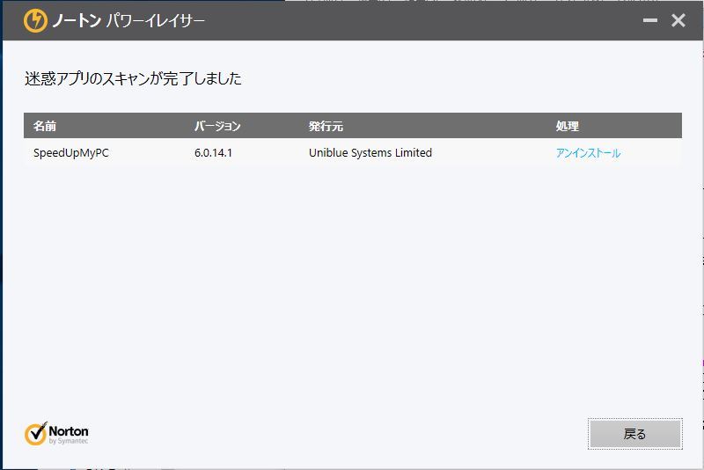The image size is (704, 470).
Task: Click the publisher Uniblue Systems Limited
Action: pos(370,153)
